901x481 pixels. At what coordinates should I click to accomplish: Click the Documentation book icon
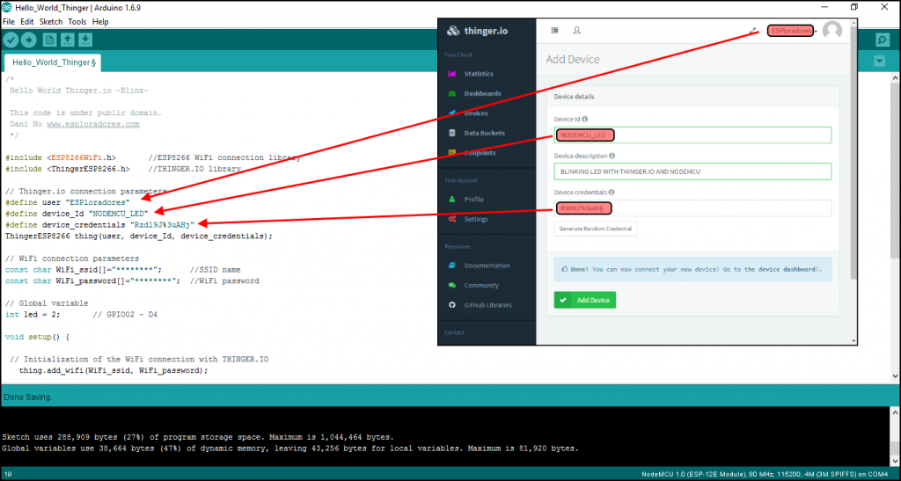451,266
